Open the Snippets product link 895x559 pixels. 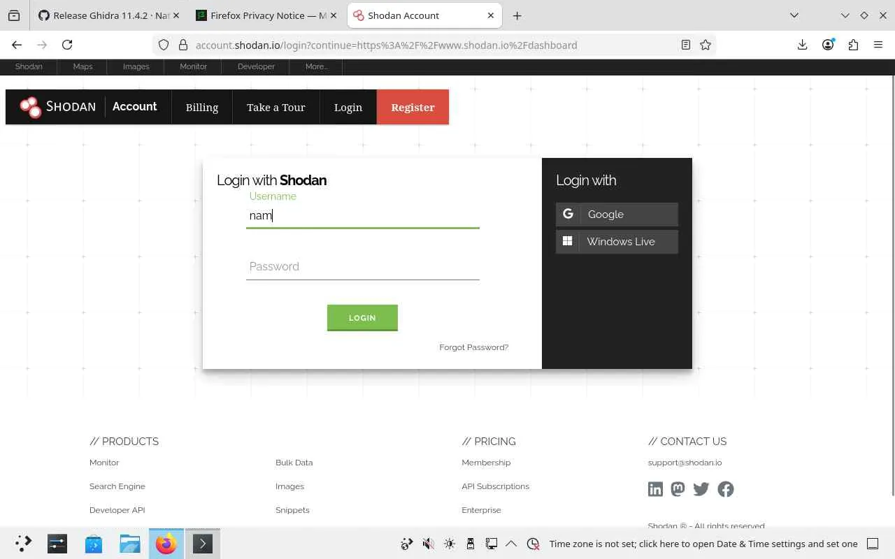coord(292,510)
